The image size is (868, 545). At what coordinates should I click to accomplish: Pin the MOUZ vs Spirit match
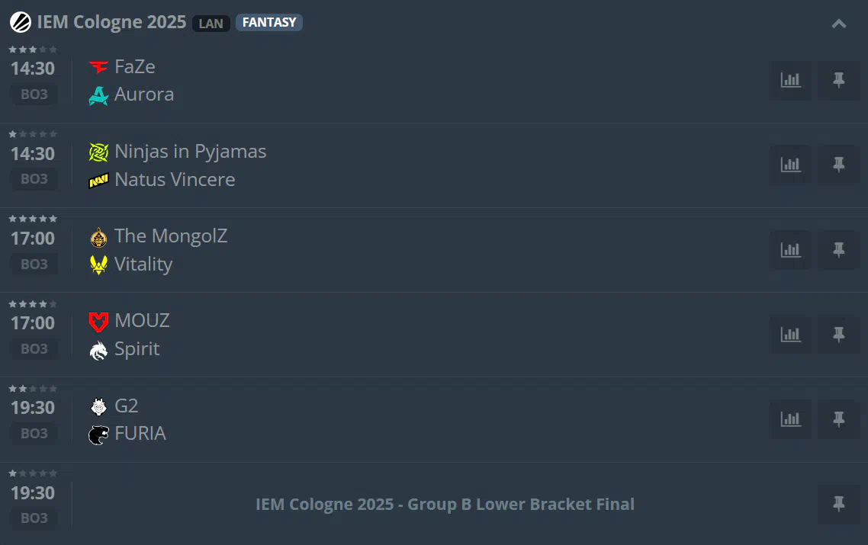point(839,335)
